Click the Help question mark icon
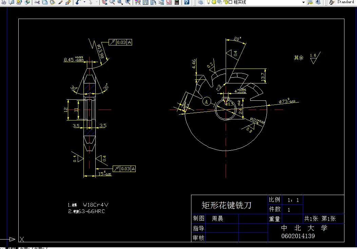357x249 pixels. (x=187, y=2)
